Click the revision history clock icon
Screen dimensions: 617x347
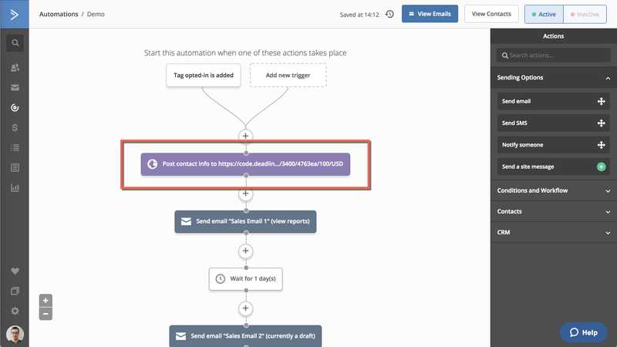(389, 14)
